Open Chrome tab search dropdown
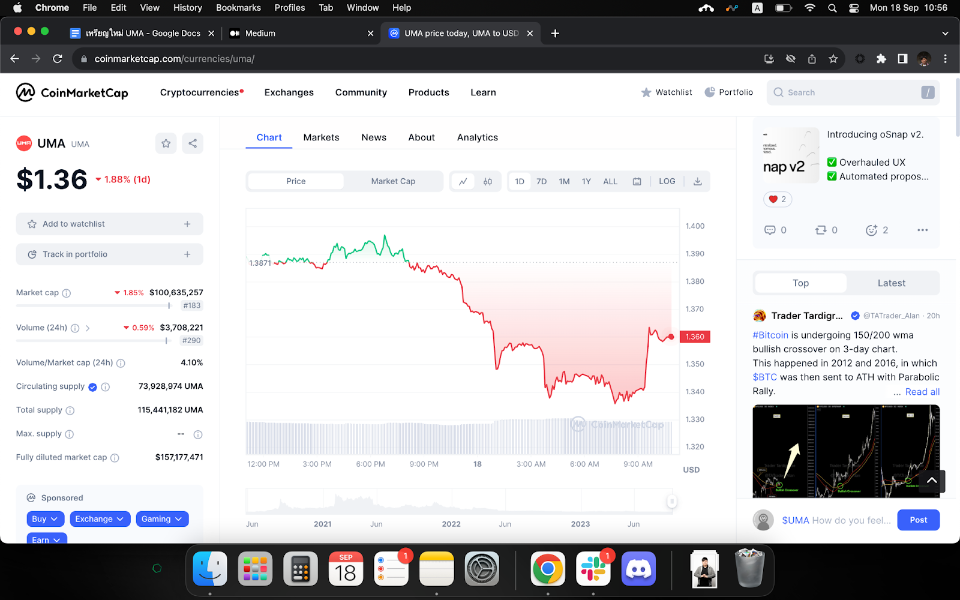The width and height of the screenshot is (960, 600). [945, 34]
